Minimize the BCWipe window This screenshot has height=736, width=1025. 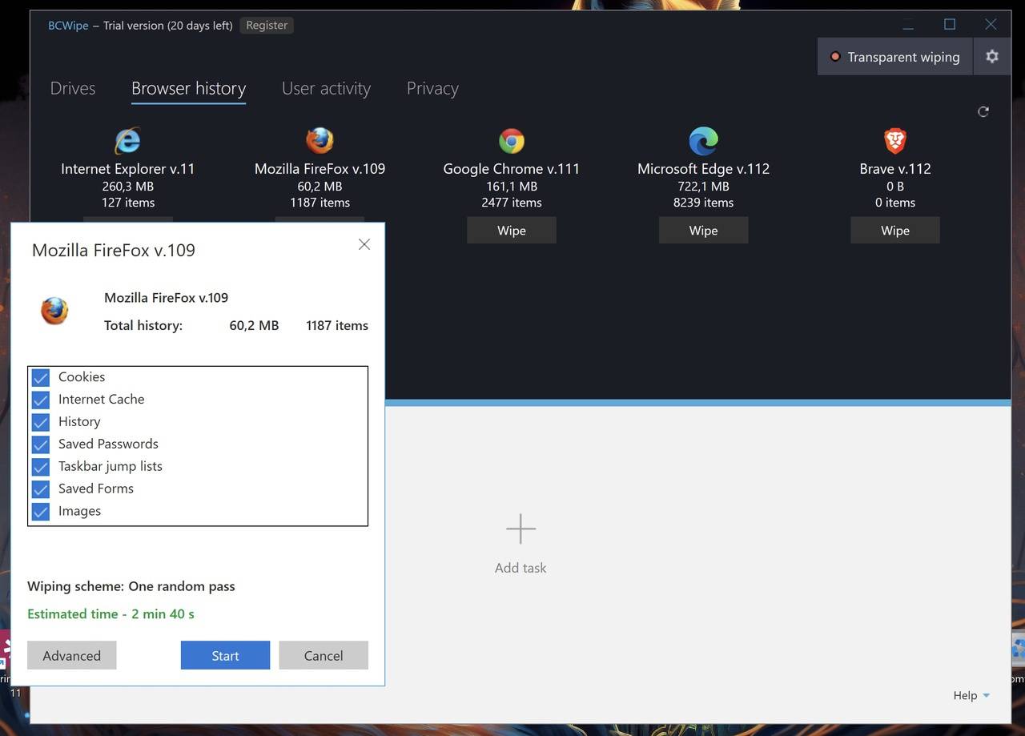pos(908,25)
